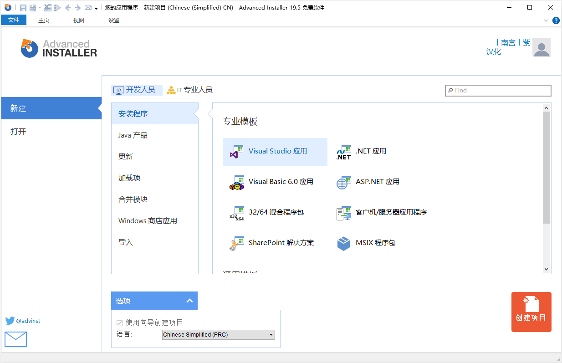Open the 汉化 link

[x=494, y=51]
